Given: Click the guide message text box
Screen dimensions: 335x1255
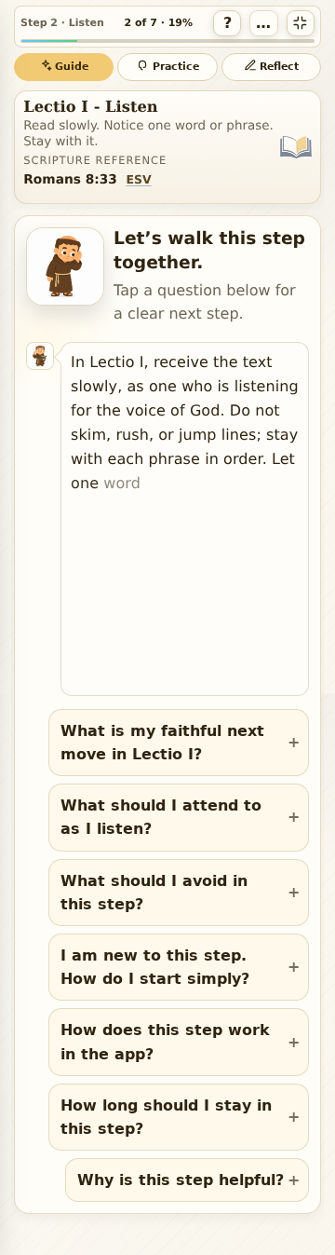Looking at the screenshot, I should (x=184, y=519).
